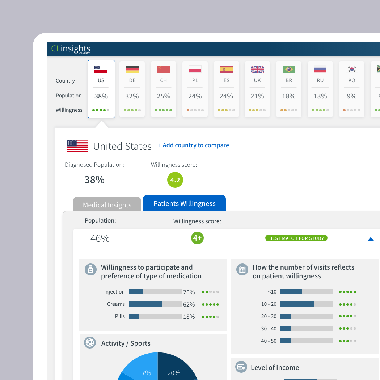Click the Poland flag icon
The height and width of the screenshot is (380, 380).
pos(195,69)
